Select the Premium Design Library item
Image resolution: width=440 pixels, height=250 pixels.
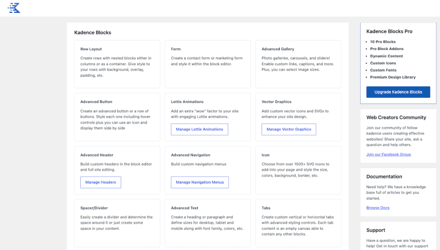[x=393, y=77]
